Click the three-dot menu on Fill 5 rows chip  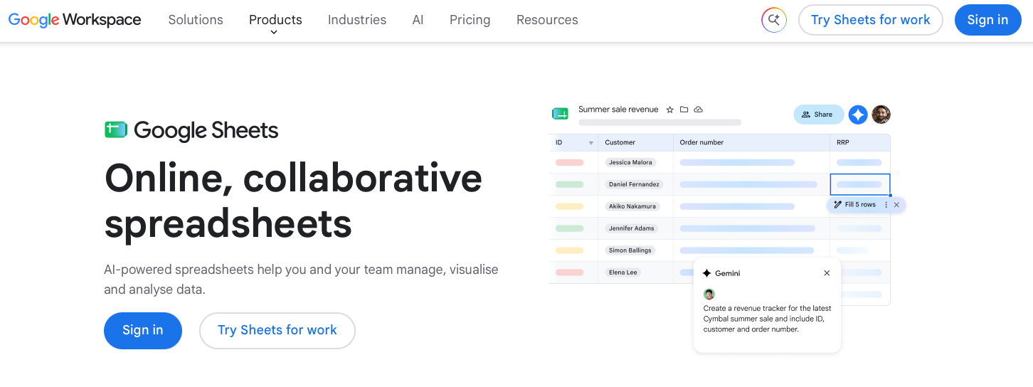(886, 205)
